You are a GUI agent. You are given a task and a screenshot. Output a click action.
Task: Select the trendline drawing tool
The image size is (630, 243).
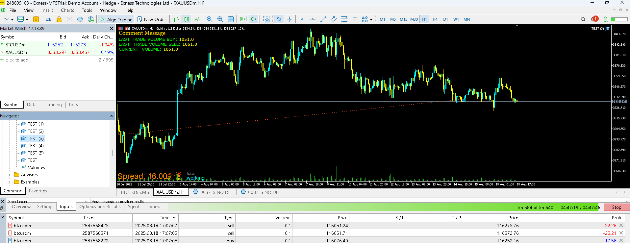(323, 19)
